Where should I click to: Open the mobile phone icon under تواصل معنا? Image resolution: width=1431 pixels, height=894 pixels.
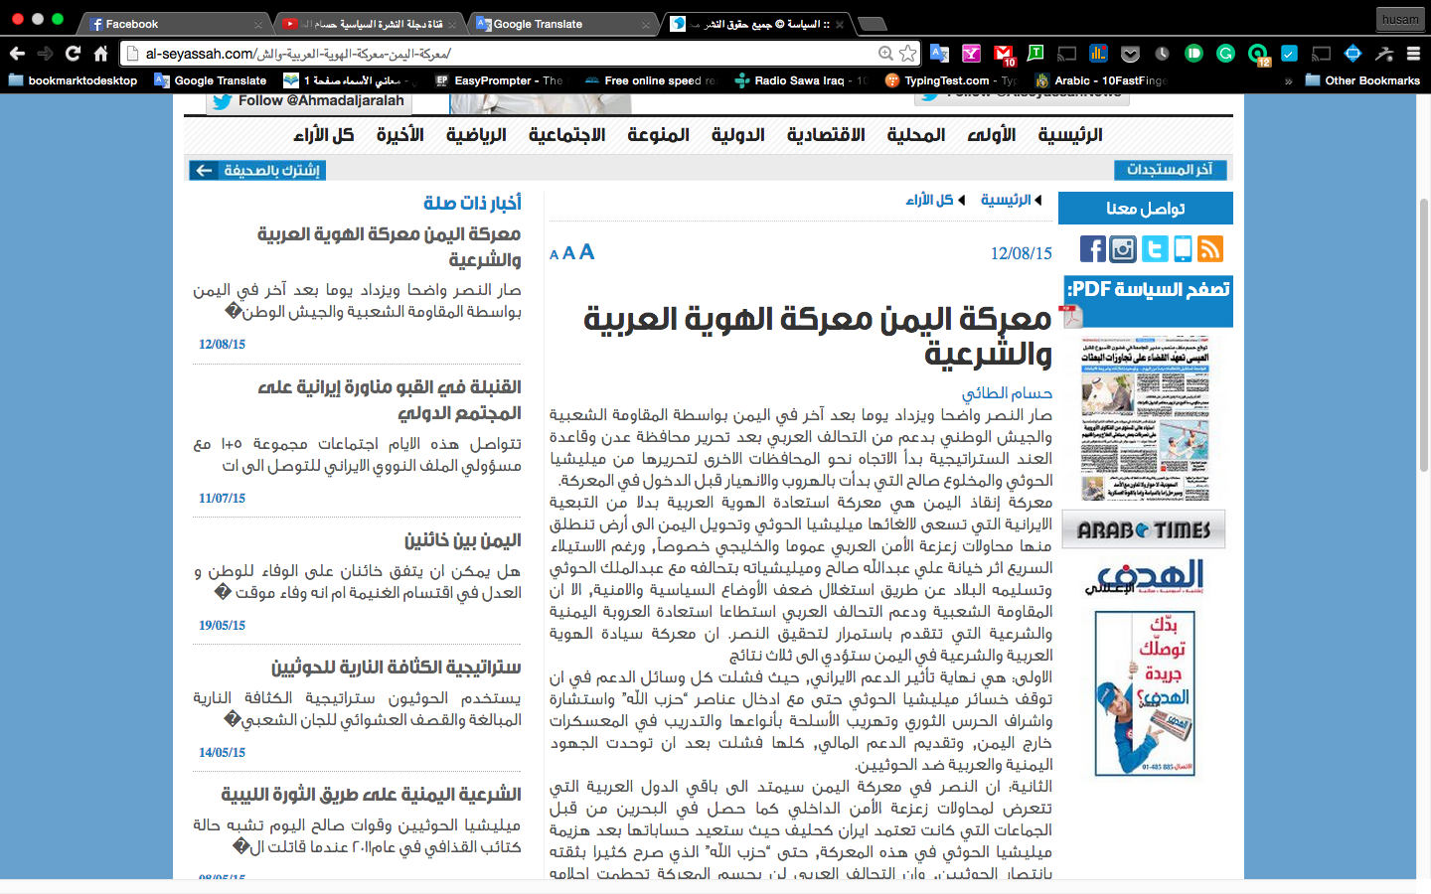pyautogui.click(x=1183, y=248)
